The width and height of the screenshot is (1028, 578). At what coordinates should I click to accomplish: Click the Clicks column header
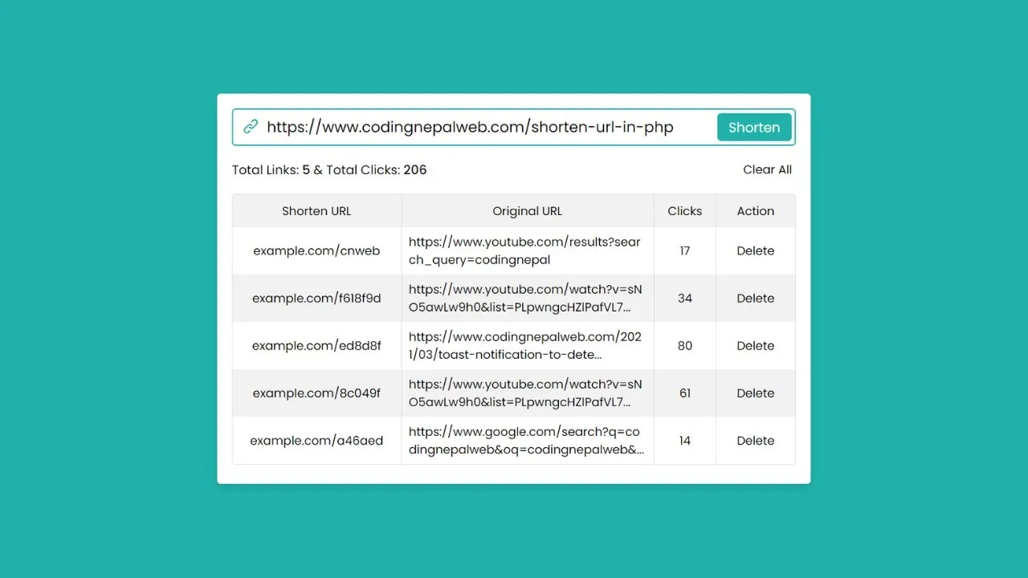tap(685, 211)
